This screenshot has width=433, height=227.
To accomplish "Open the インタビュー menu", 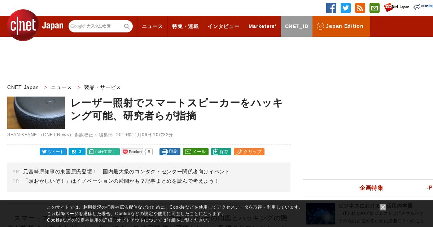I will tap(223, 26).
